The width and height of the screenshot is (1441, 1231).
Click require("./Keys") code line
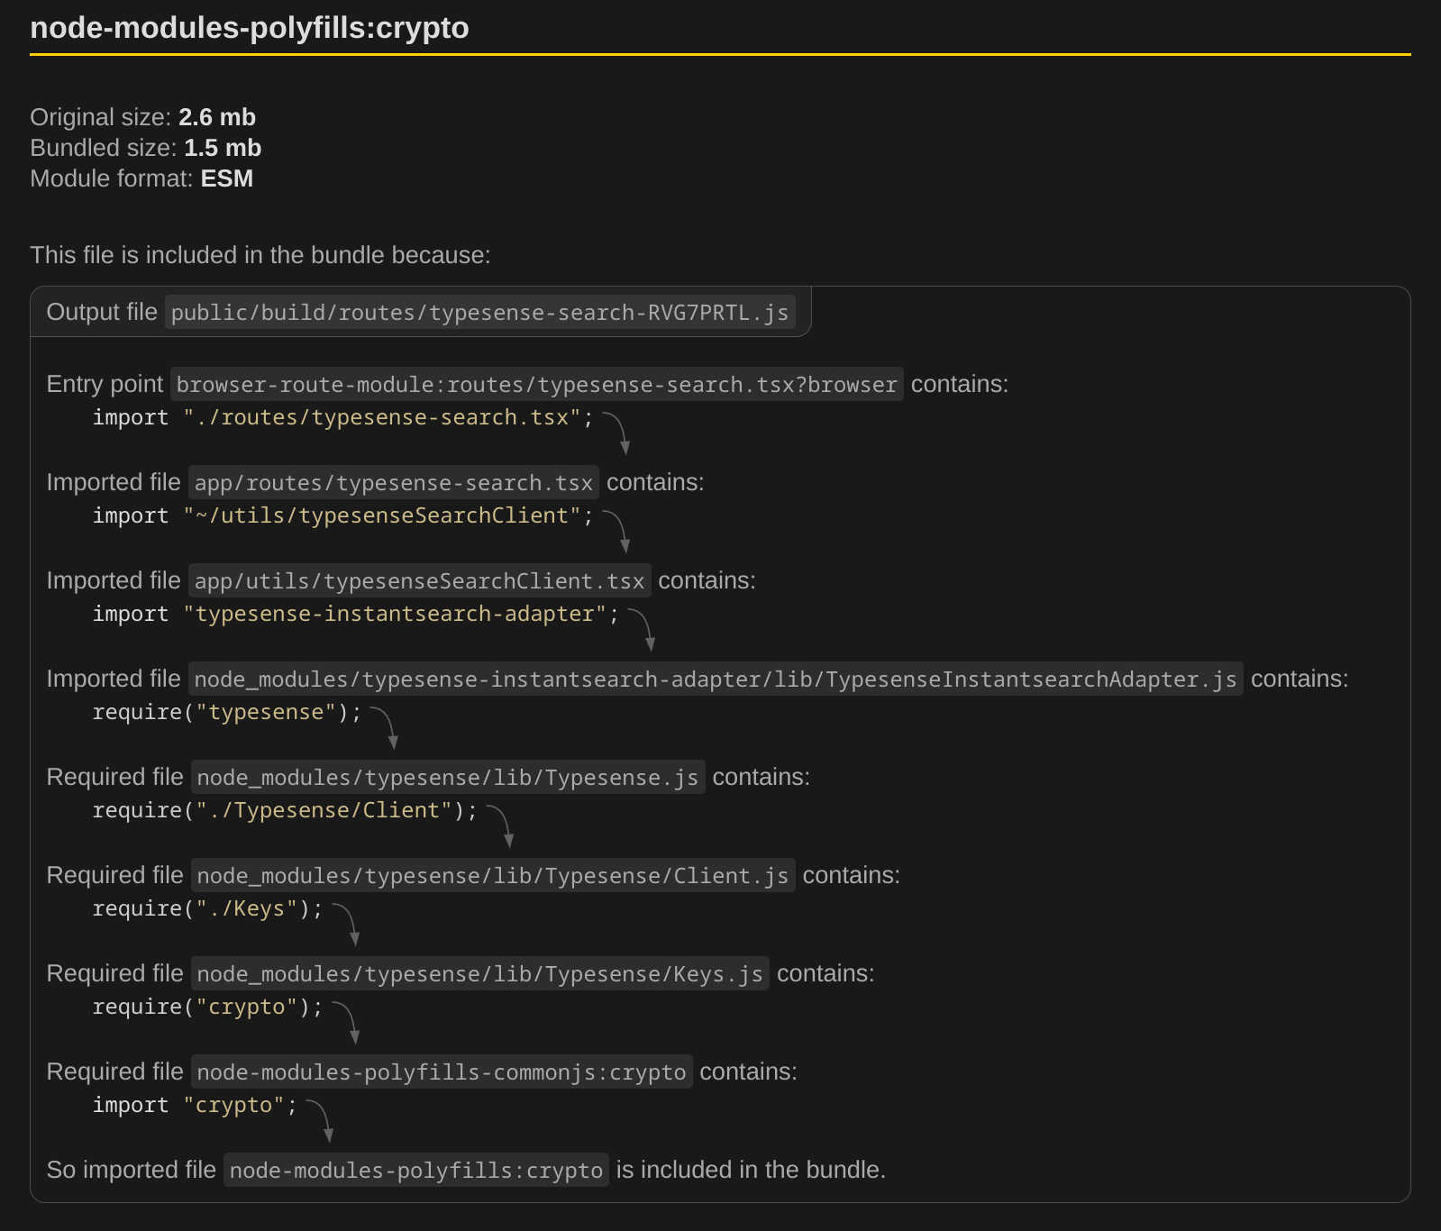tap(208, 908)
